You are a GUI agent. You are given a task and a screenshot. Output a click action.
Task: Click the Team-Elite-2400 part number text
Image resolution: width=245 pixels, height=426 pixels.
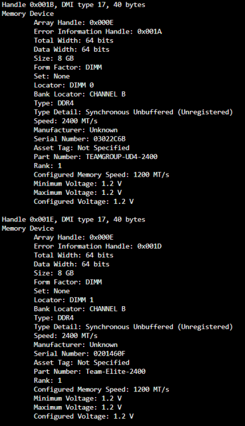pos(115,371)
